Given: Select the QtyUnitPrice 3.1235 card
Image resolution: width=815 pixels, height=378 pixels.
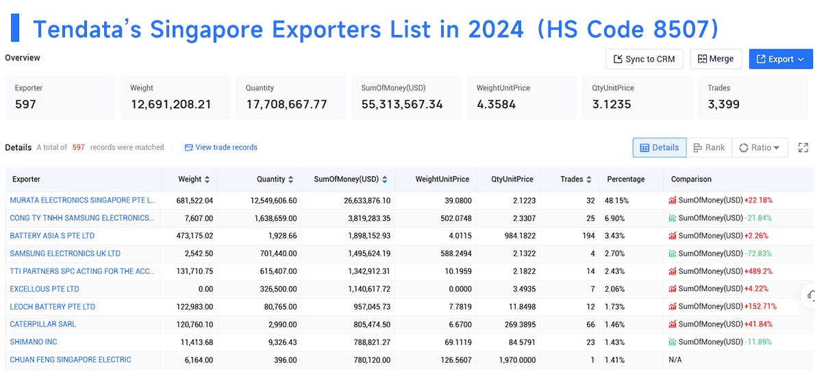Looking at the screenshot, I should [x=637, y=98].
